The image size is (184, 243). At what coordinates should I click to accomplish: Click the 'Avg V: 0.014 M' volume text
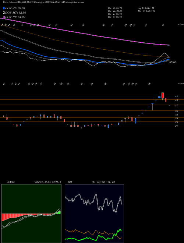(x=146, y=8)
